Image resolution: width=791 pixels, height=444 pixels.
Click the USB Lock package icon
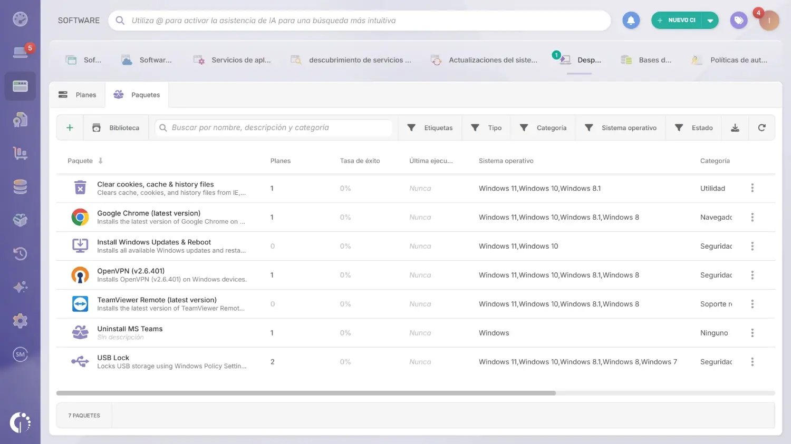80,362
